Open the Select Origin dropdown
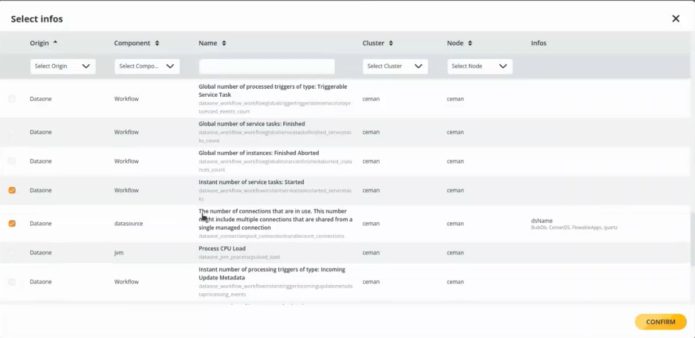The height and width of the screenshot is (338, 695). coord(63,66)
